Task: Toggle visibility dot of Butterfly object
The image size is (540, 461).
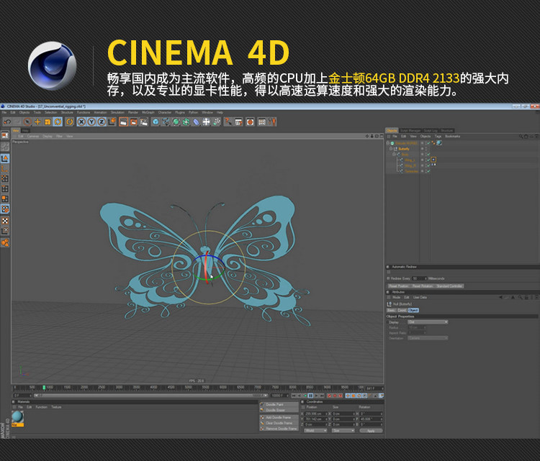Action: click(x=422, y=149)
